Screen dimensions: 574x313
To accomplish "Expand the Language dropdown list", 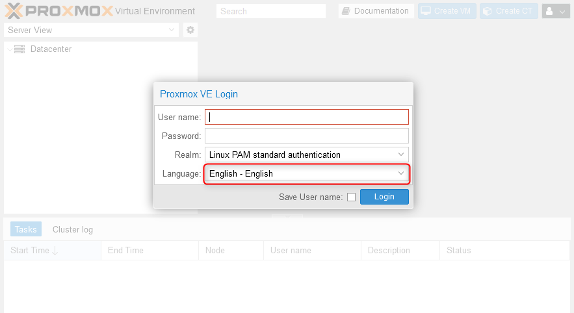I will [x=401, y=174].
